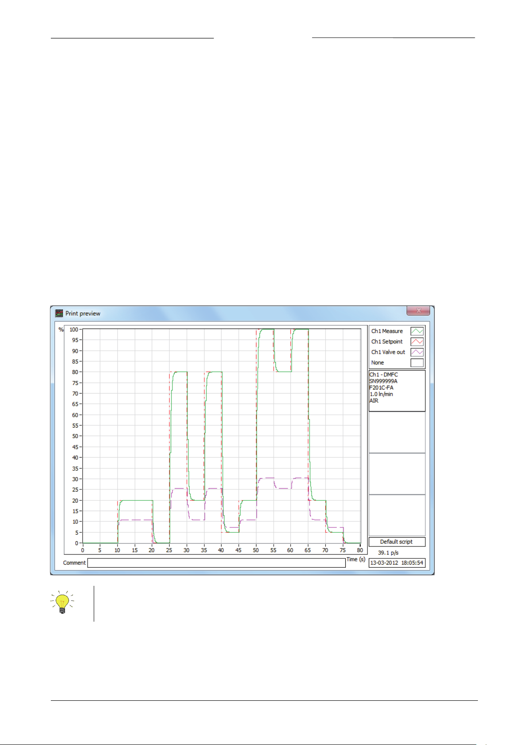The image size is (527, 745).
Task: Click the Ch1 Measure green line swatch
Action: click(x=417, y=331)
